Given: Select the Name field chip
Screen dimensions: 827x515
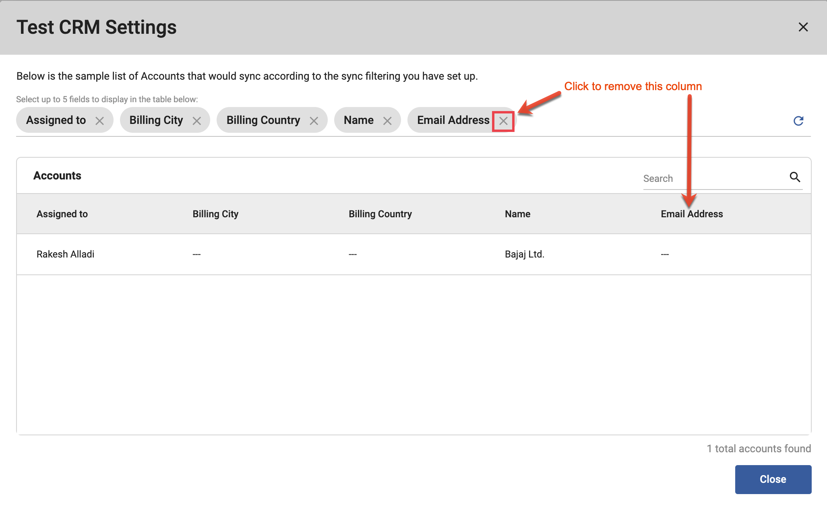Looking at the screenshot, I should pyautogui.click(x=358, y=120).
